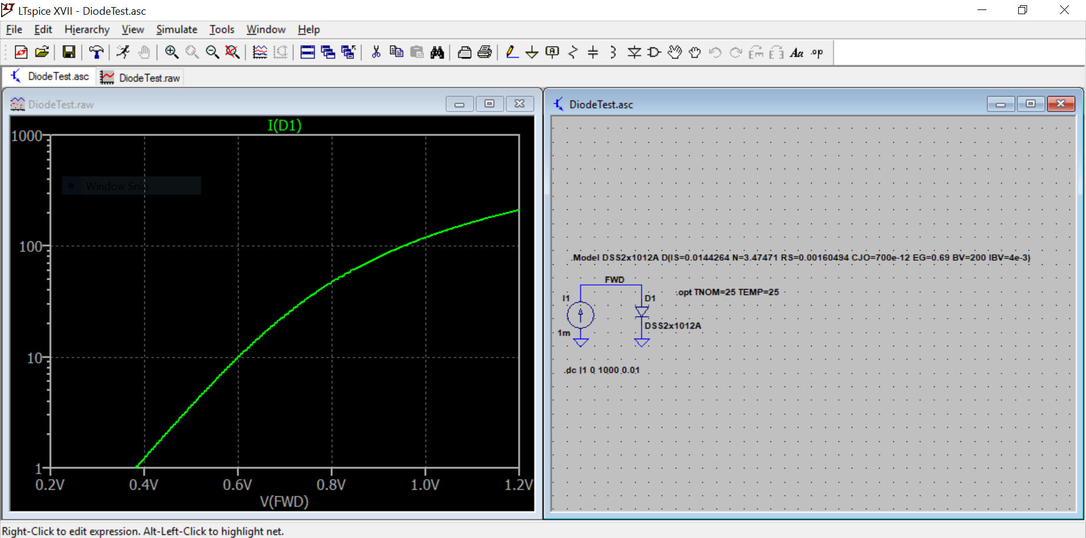This screenshot has height=538, width=1086.
Task: Select the Move hand tool
Action: click(x=675, y=53)
